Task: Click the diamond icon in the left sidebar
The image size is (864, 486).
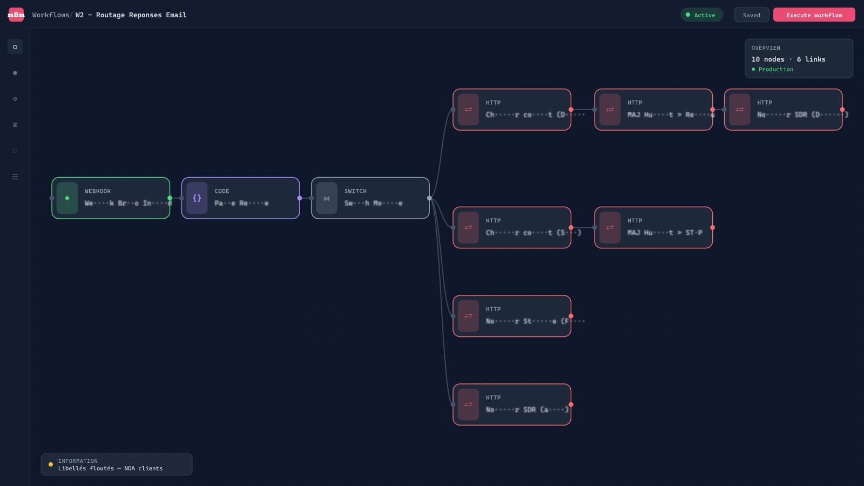Action: (x=15, y=99)
